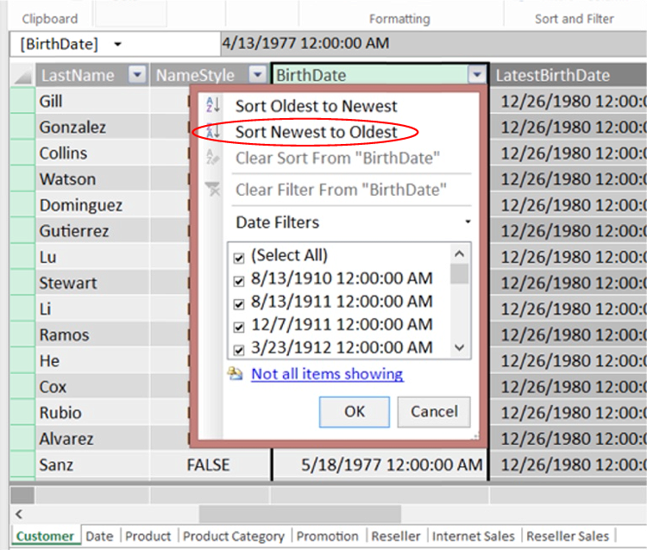Open the NameStyle column filter dropdown

tap(258, 75)
